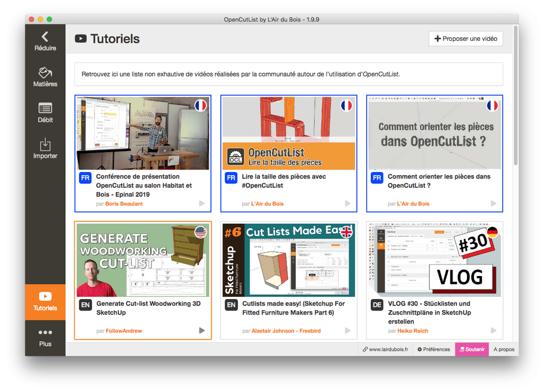Play the Conférence de présentation video arrow

tap(202, 203)
